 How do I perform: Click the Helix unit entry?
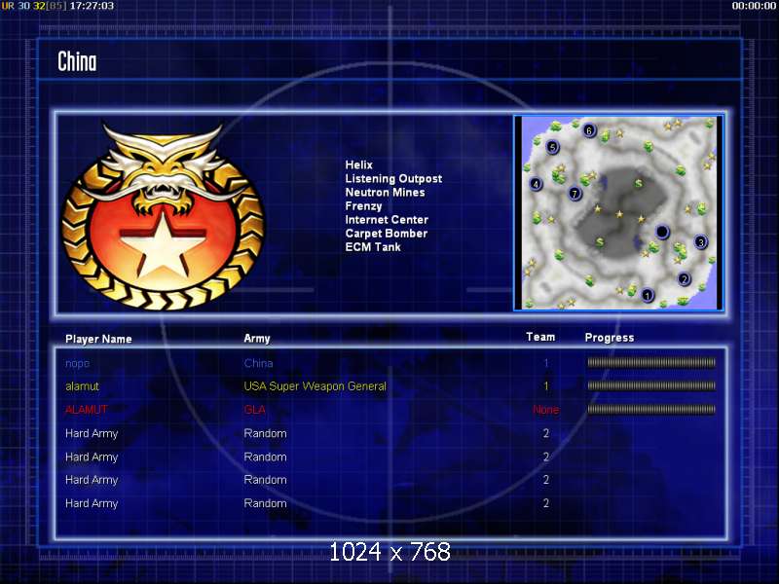click(x=358, y=164)
